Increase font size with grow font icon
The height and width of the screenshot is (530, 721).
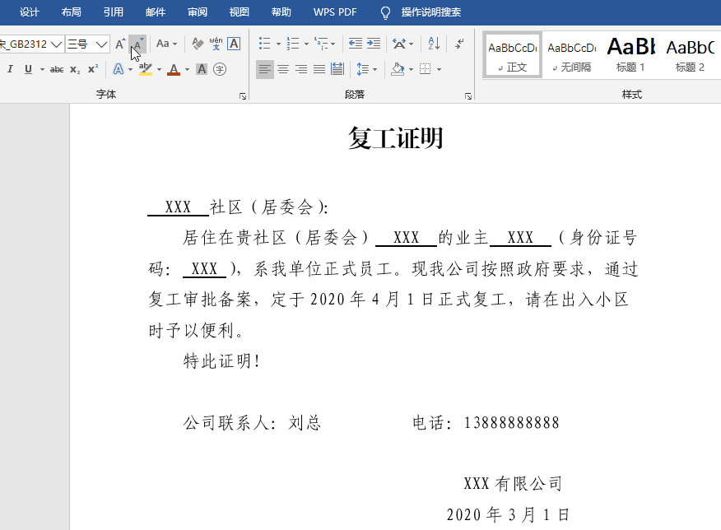(120, 44)
